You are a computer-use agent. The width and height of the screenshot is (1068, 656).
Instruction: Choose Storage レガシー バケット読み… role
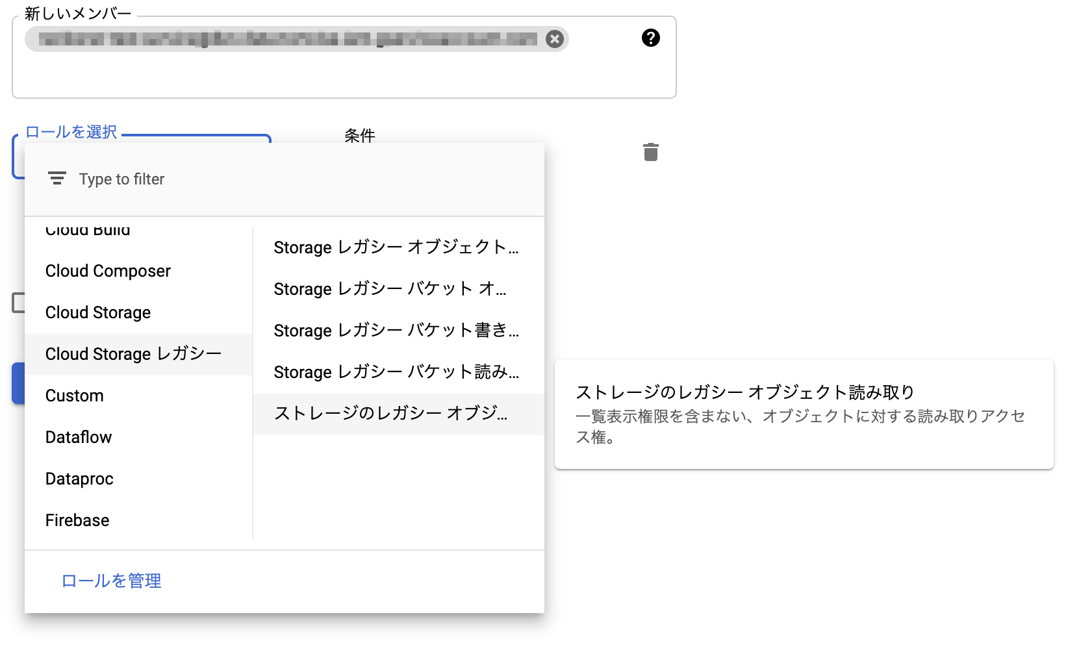(x=399, y=372)
